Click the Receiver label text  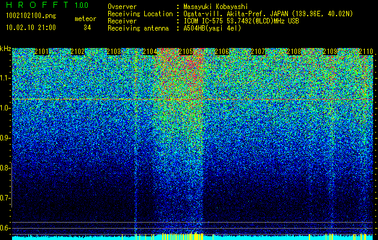(122, 21)
